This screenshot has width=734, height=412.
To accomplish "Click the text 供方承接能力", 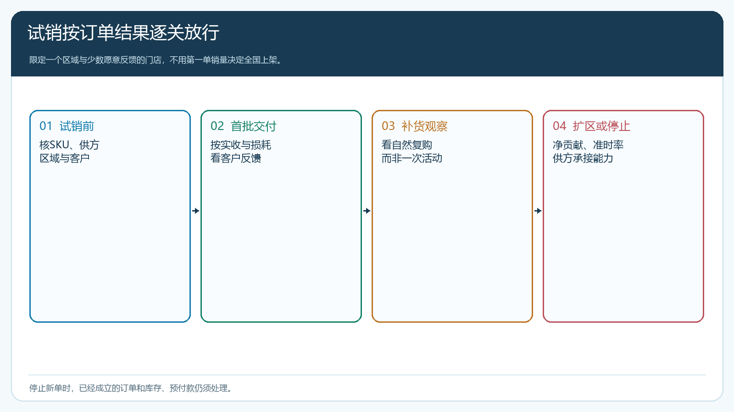I will (x=583, y=158).
